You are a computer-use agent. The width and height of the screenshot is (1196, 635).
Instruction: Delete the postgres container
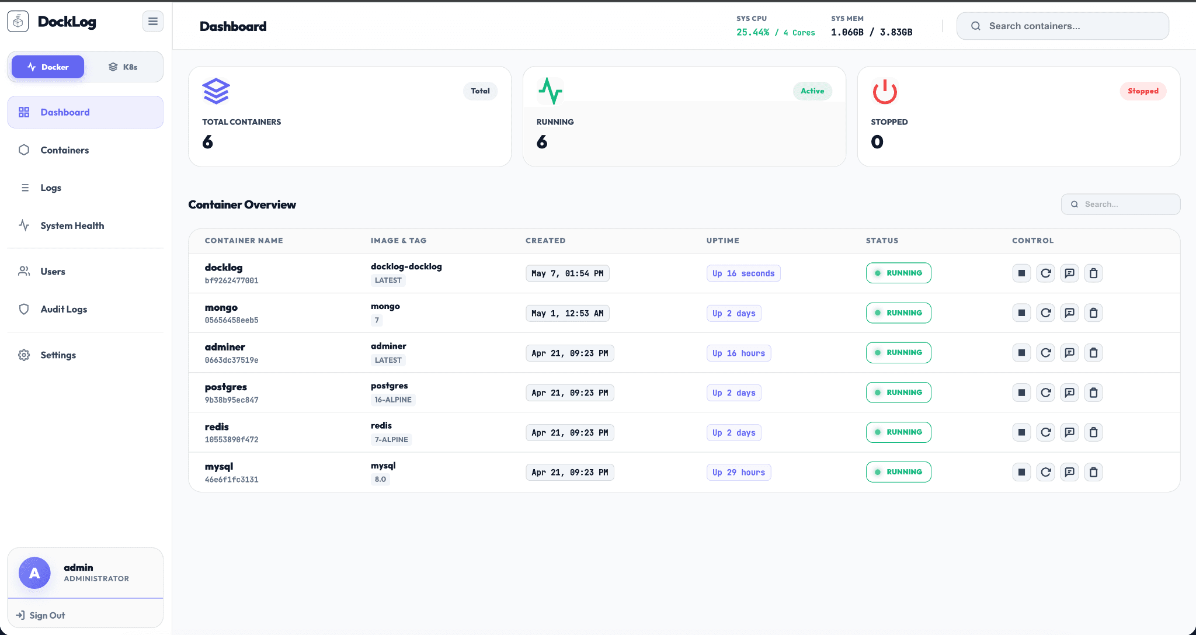[1093, 392]
